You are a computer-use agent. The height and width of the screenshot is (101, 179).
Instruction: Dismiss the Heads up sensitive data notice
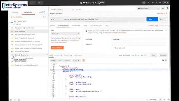tap(166, 31)
